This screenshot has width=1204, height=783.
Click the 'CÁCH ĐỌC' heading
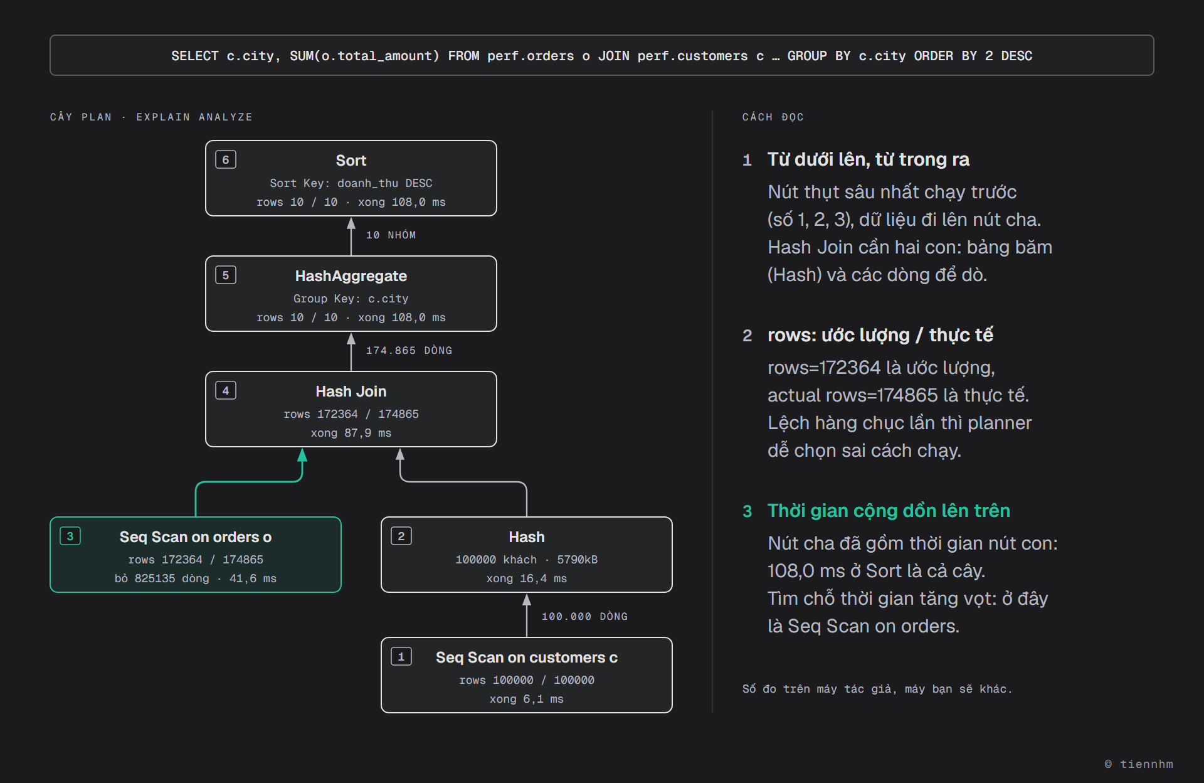pos(773,117)
